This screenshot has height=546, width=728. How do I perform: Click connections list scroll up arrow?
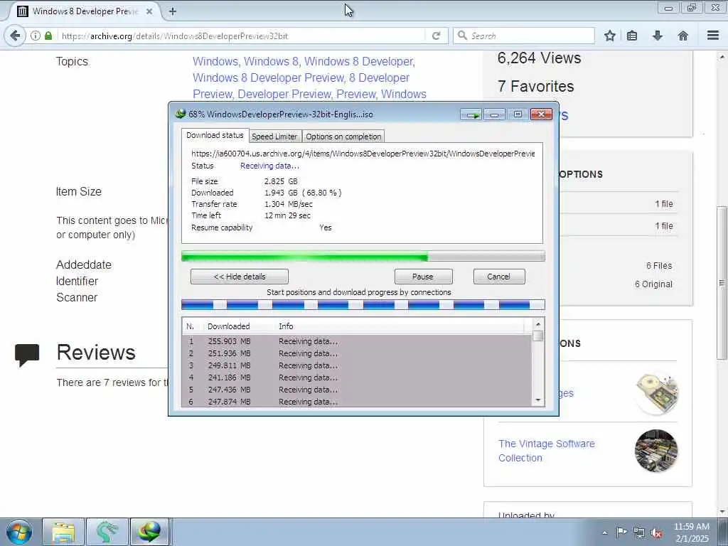pyautogui.click(x=538, y=324)
